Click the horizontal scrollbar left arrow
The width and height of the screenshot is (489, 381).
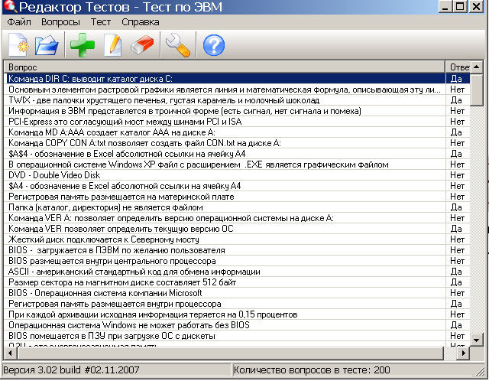[10, 353]
